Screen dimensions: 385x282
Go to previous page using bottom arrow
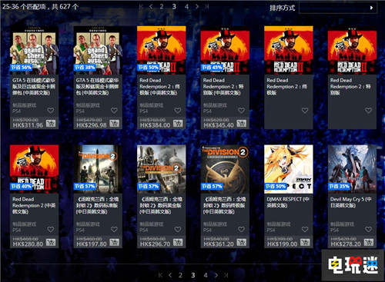point(170,275)
